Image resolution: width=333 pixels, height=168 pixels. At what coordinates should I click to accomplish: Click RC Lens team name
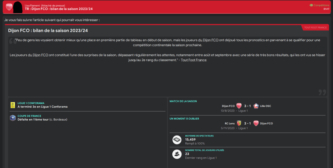tap(230, 123)
